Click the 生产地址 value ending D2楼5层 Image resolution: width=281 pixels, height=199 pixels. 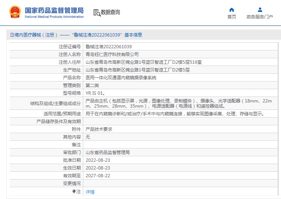138,70
